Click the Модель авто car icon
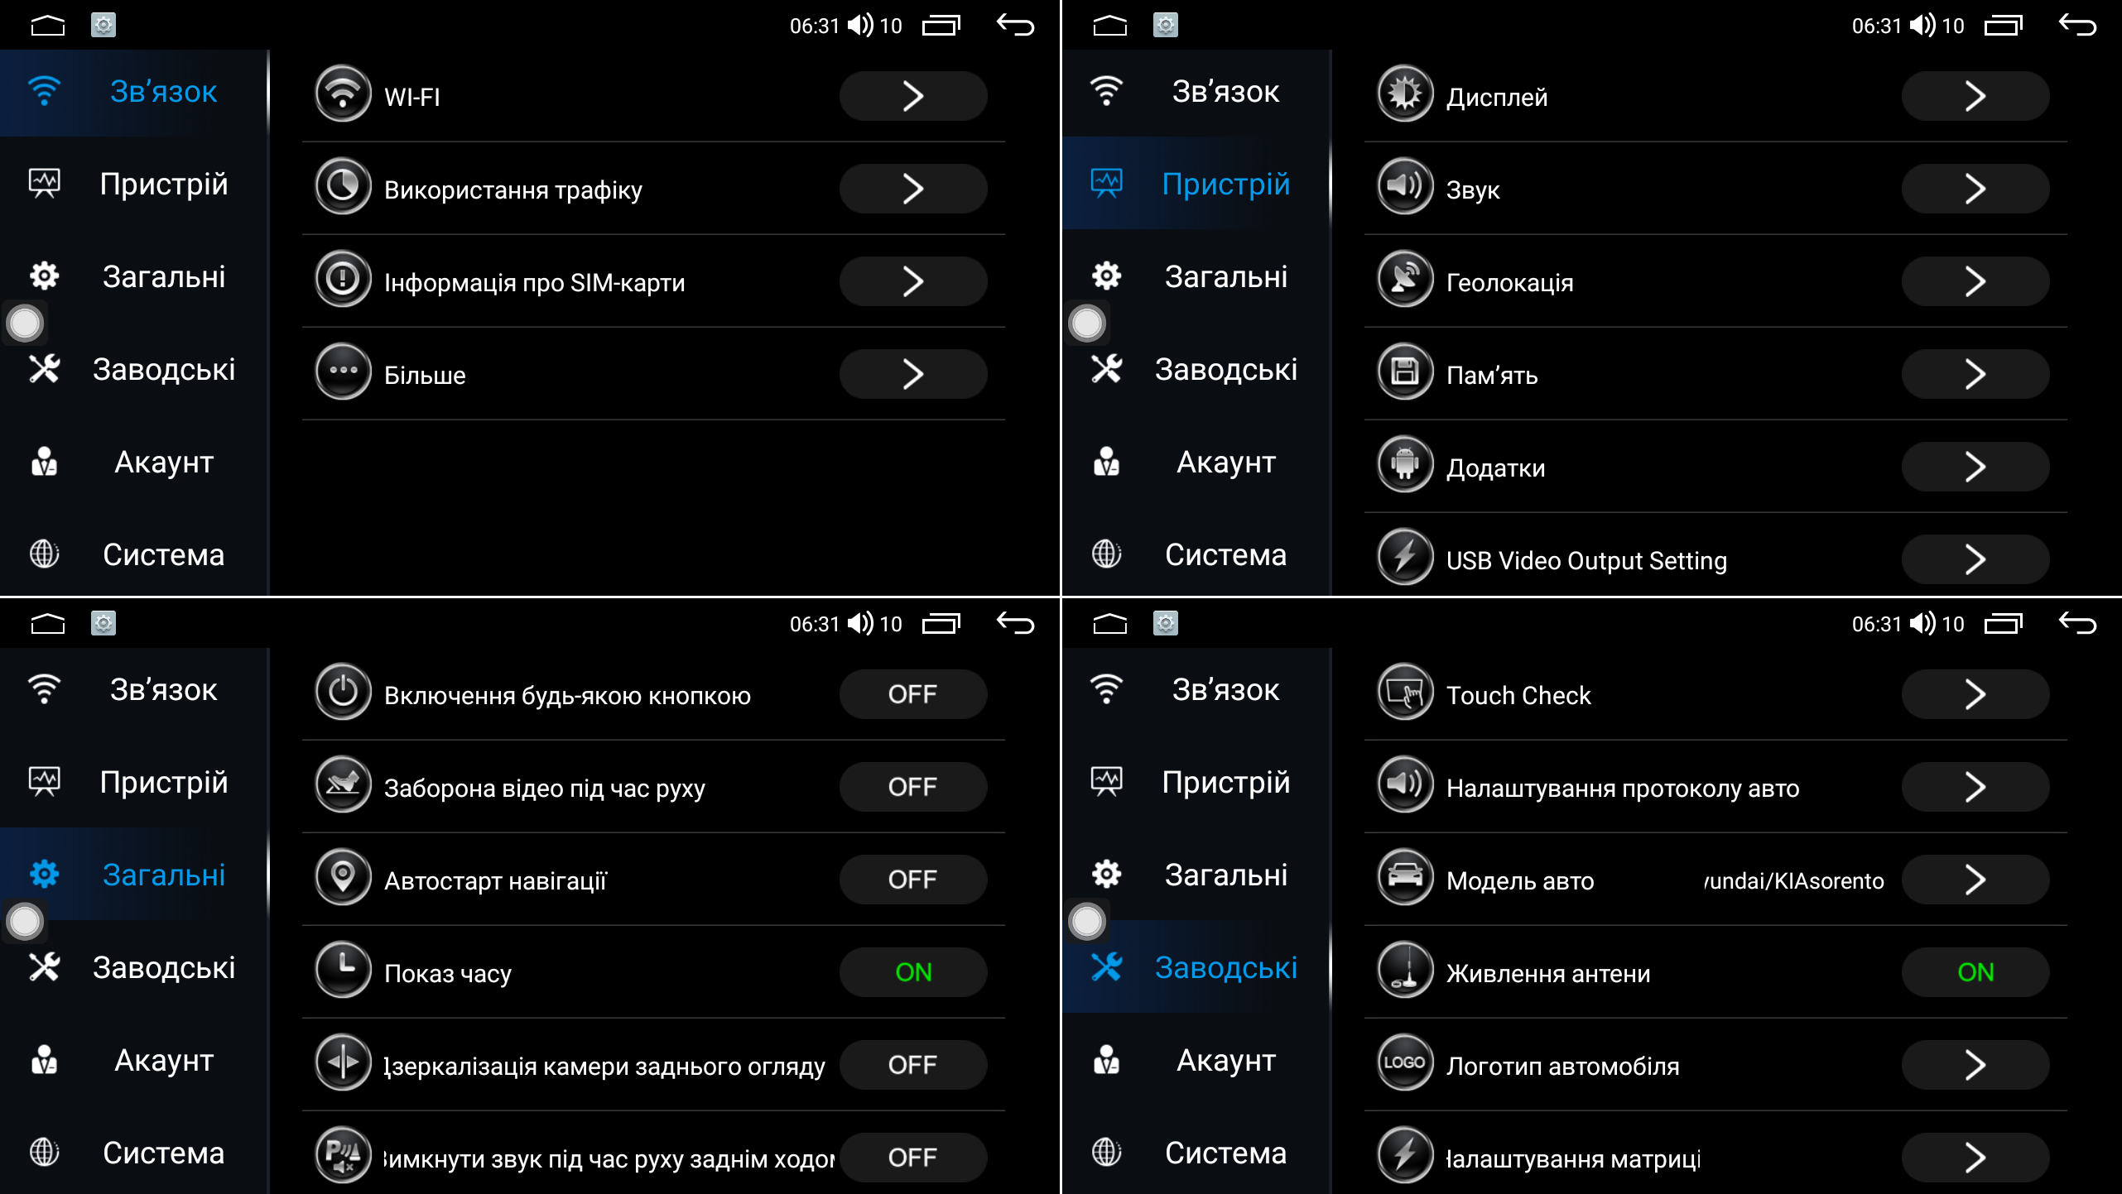Image resolution: width=2122 pixels, height=1194 pixels. click(1405, 879)
